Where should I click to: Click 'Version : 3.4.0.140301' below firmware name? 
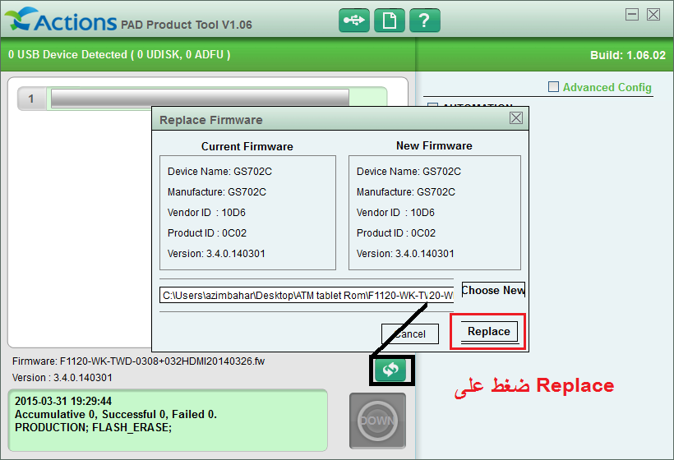[62, 378]
